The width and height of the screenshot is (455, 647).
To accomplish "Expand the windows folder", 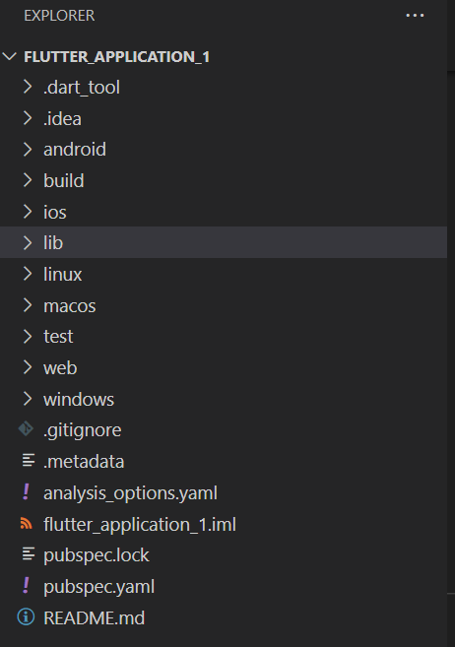I will (x=224, y=399).
